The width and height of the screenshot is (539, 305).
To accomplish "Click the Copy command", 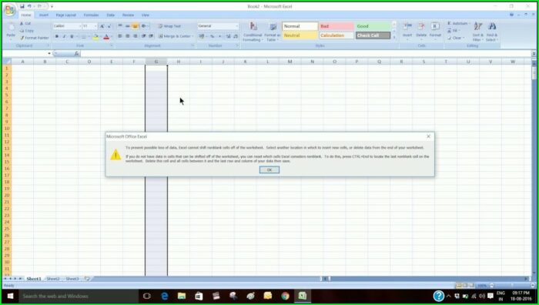I will (26, 31).
